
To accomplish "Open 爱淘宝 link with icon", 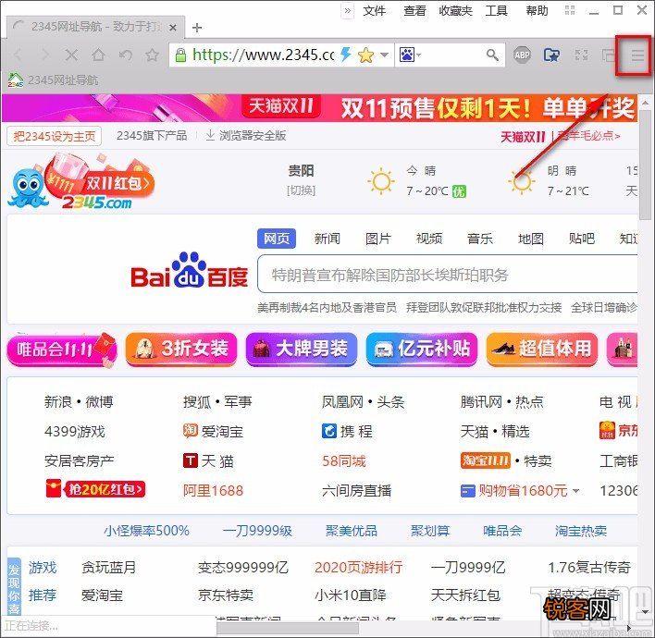I will [x=213, y=431].
